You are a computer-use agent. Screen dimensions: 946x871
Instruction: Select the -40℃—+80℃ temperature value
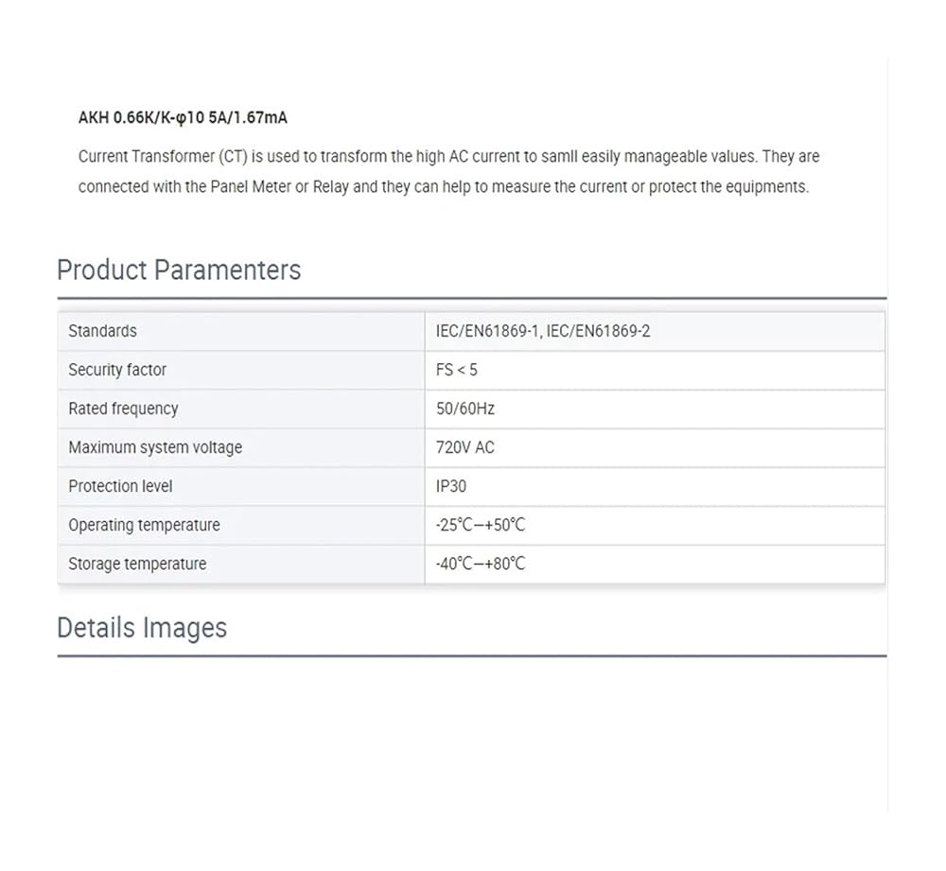[x=481, y=564]
